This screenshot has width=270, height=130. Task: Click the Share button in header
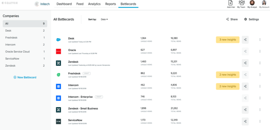pos(232,19)
